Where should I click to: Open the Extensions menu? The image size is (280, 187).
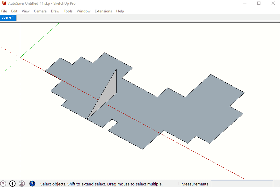[x=103, y=11]
